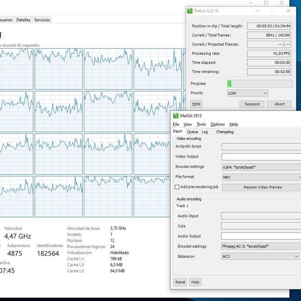Abort the running encode
This screenshot has width=301, height=301.
click(279, 104)
